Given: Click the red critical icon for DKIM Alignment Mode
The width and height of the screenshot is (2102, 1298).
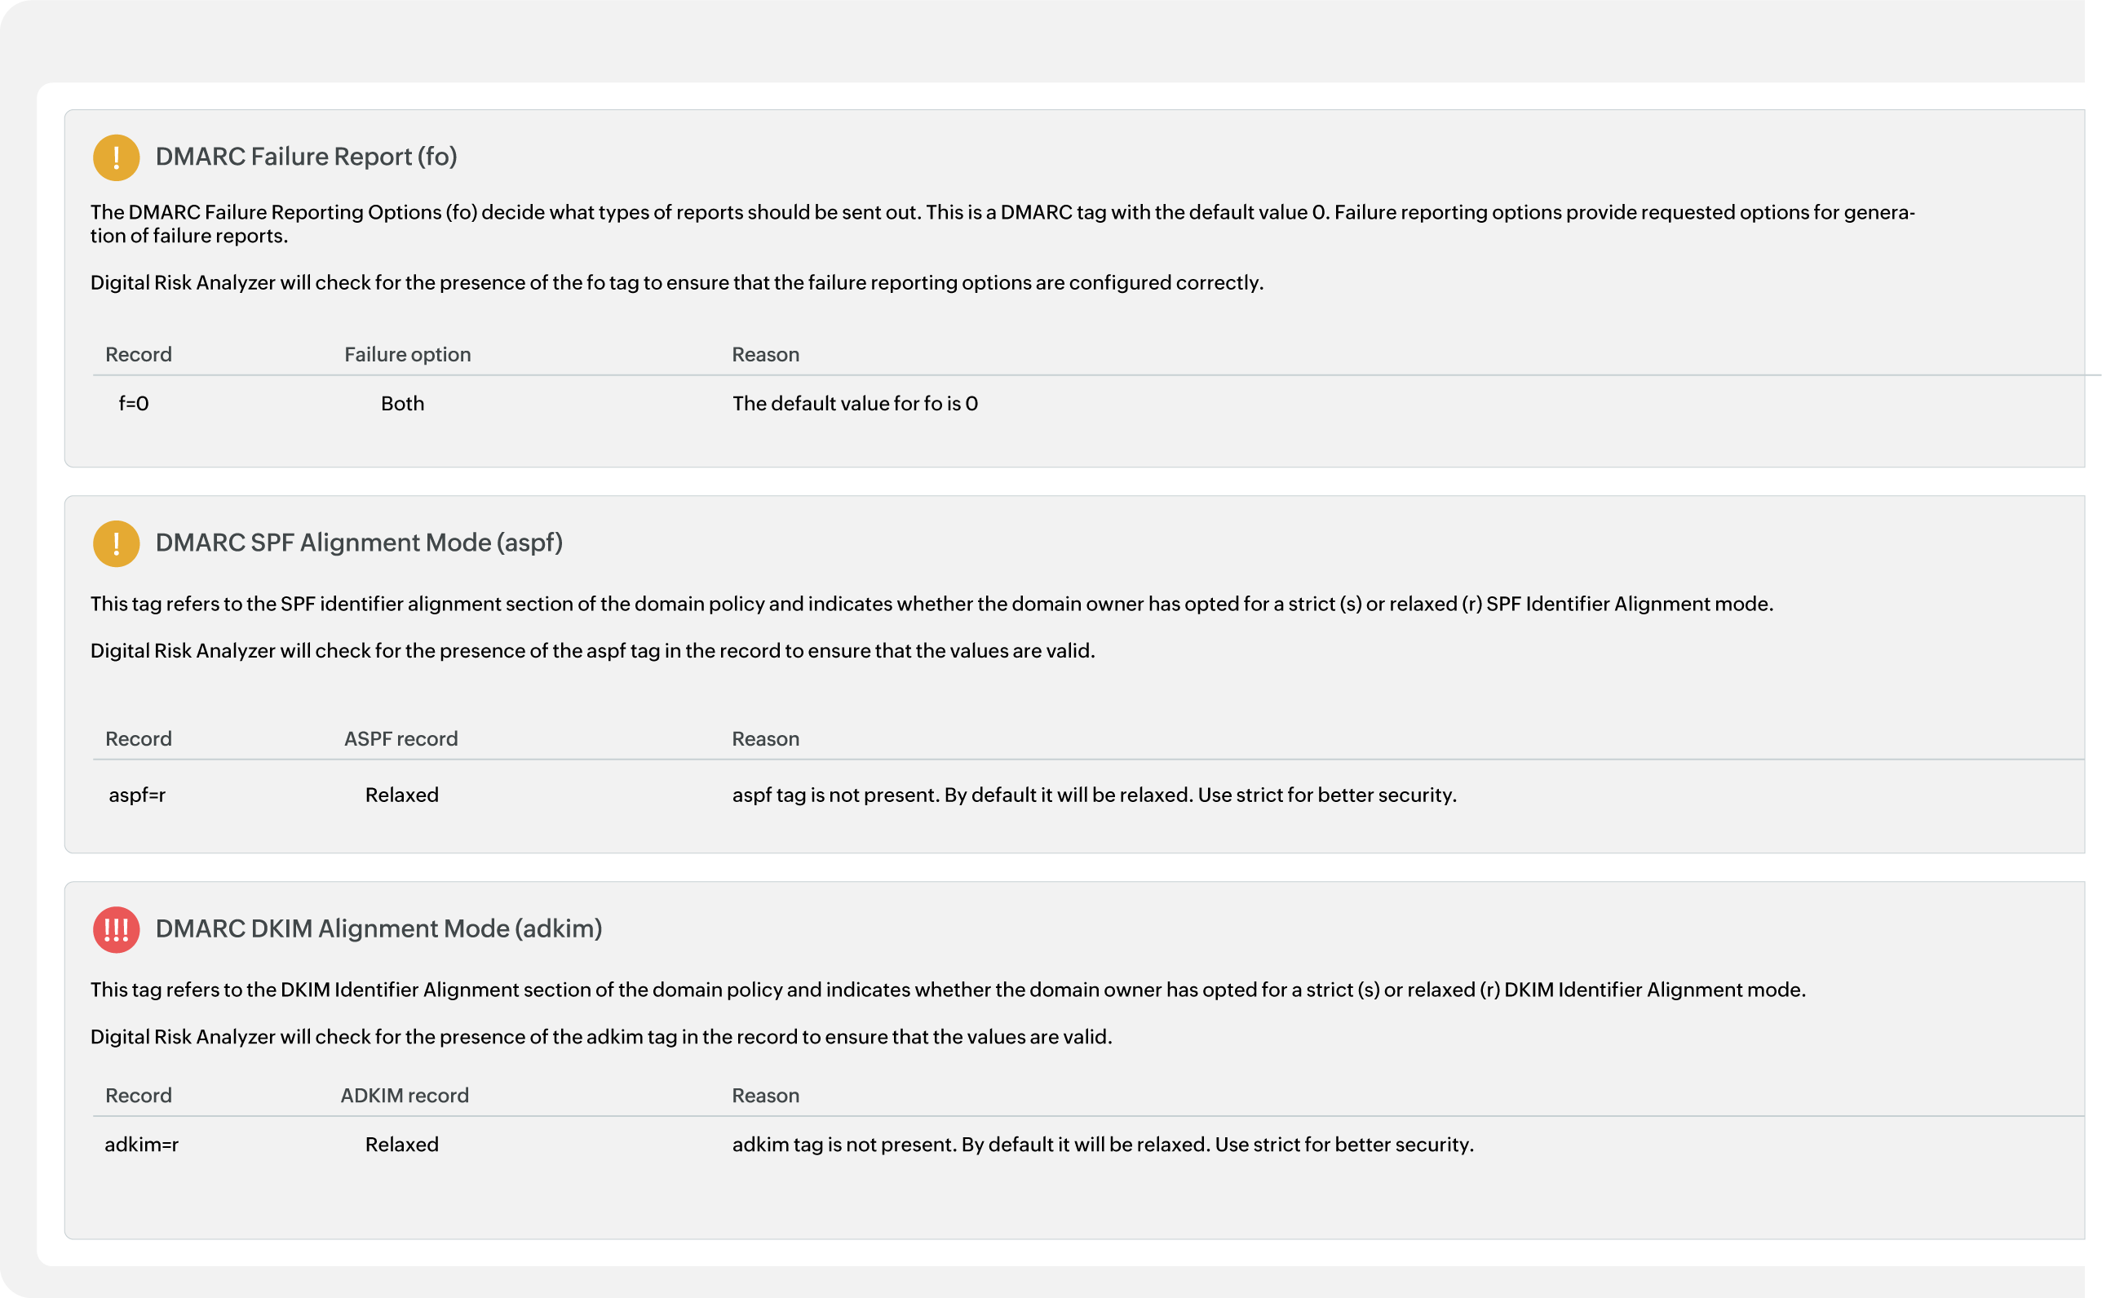Looking at the screenshot, I should pyautogui.click(x=116, y=930).
